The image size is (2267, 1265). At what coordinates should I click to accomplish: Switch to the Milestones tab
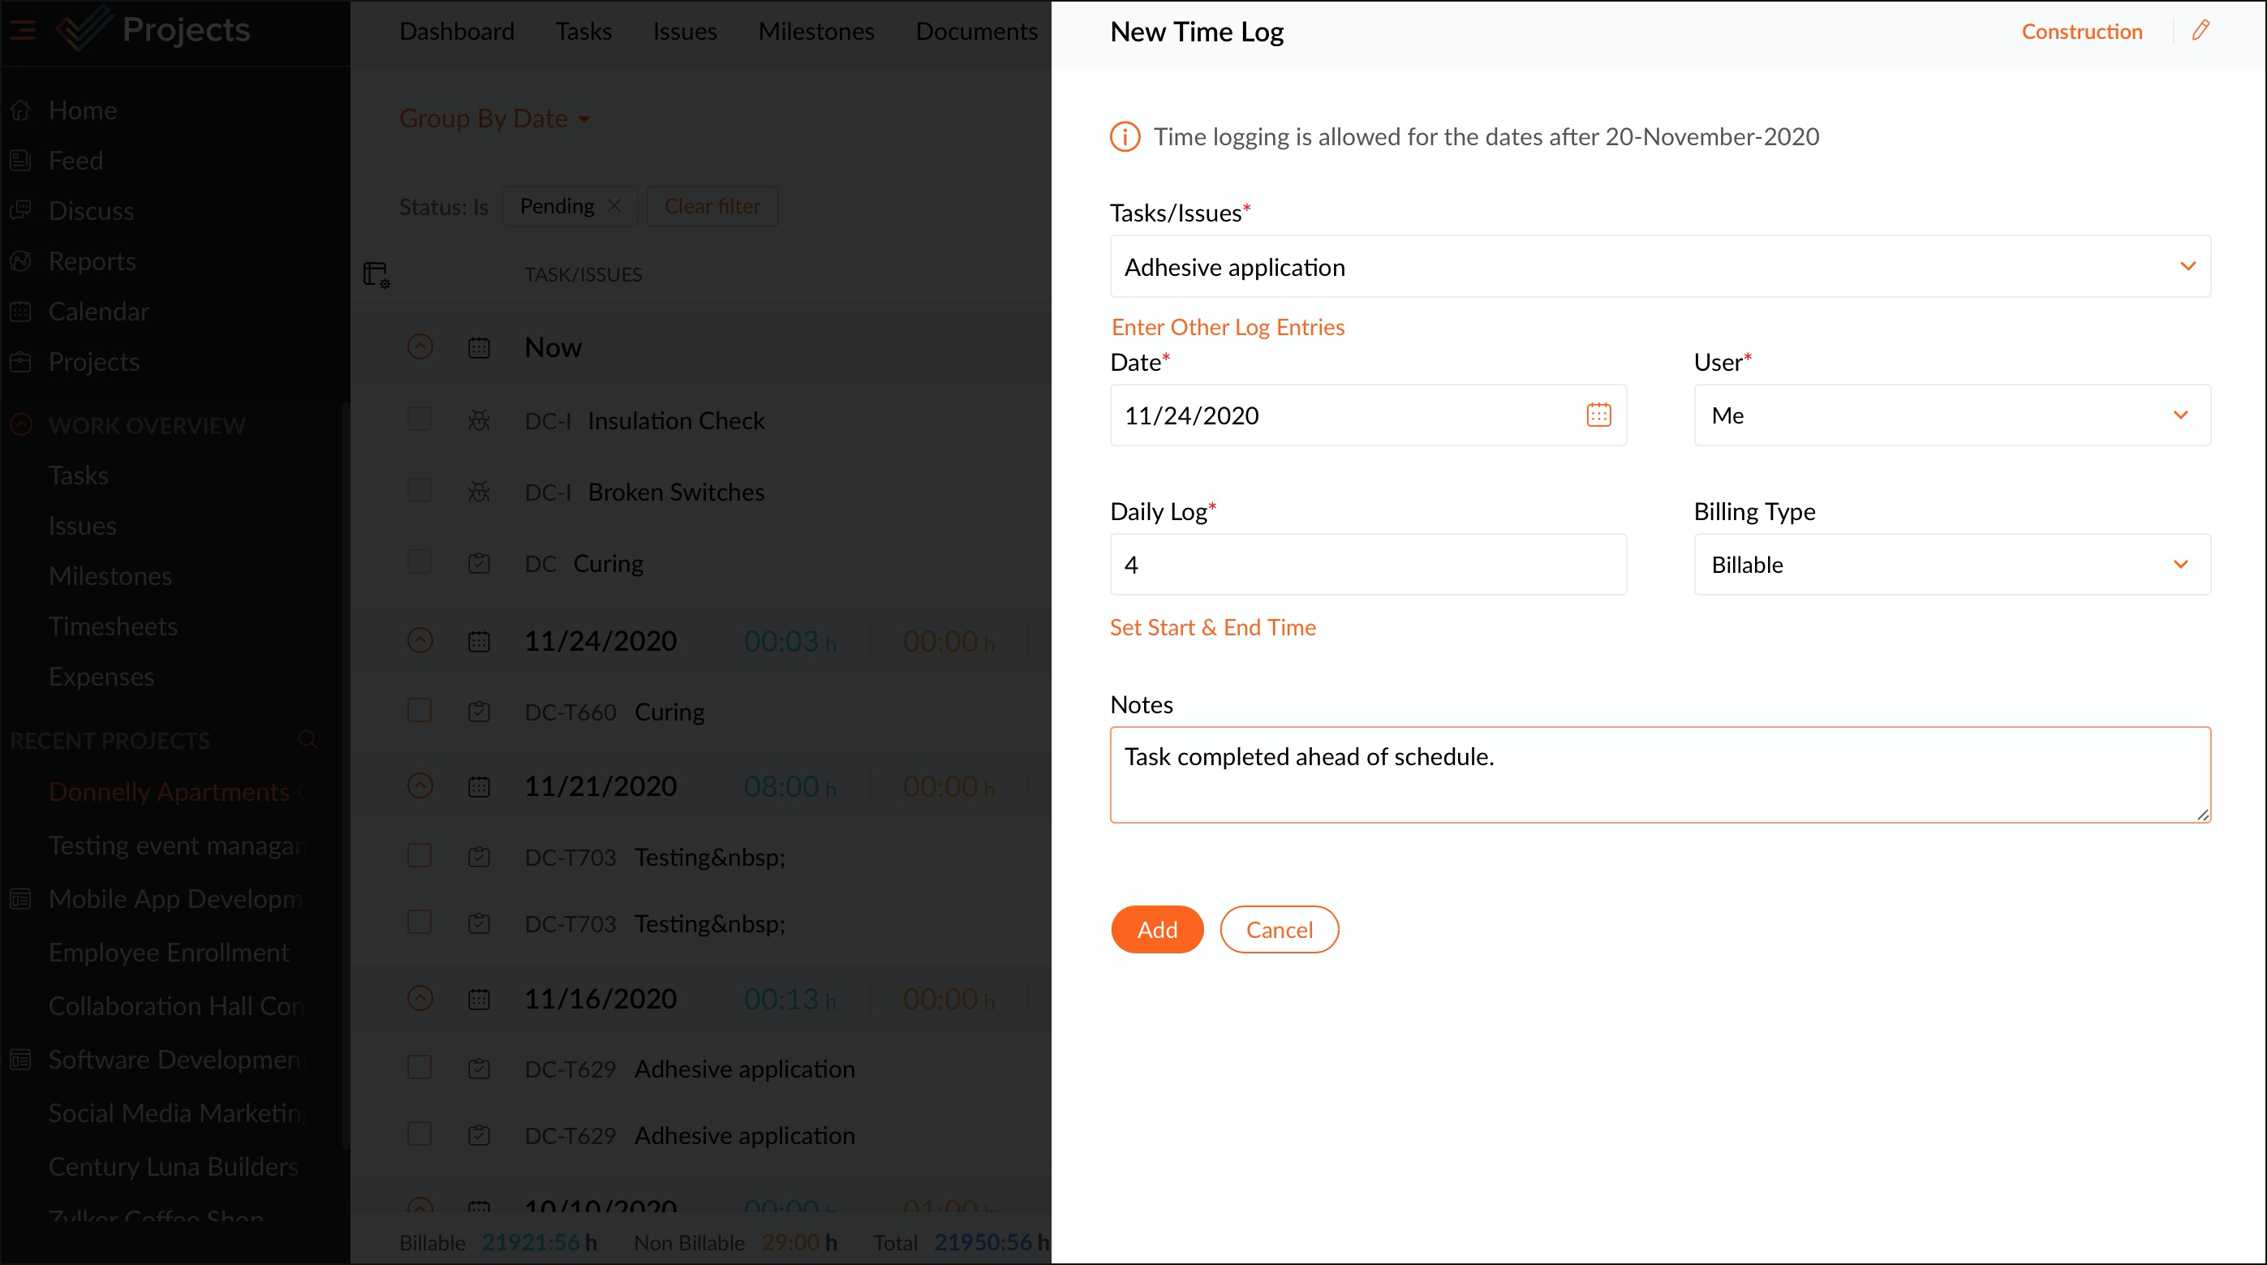(x=815, y=32)
